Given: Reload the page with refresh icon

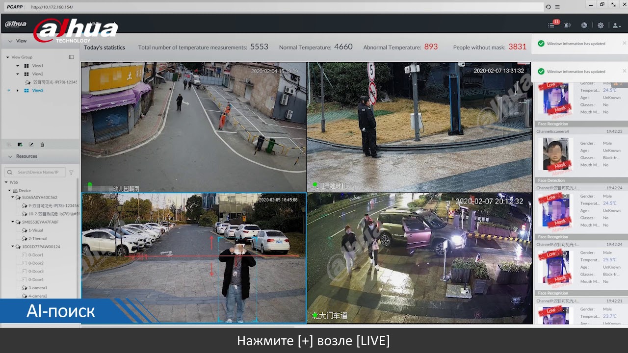Looking at the screenshot, I should pyautogui.click(x=548, y=7).
